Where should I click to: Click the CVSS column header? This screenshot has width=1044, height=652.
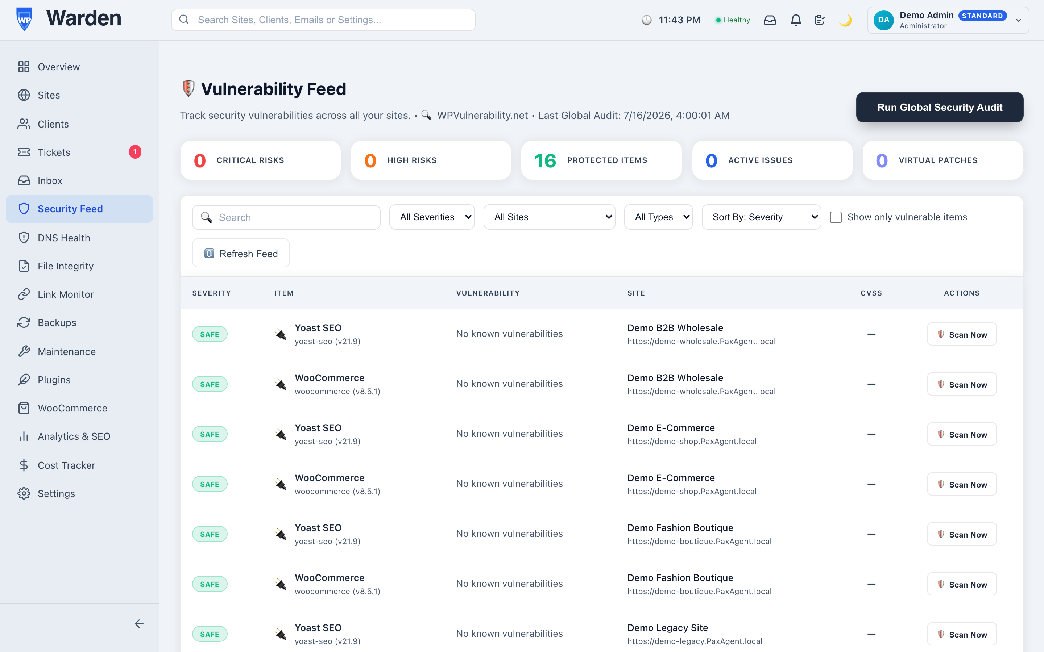(x=871, y=293)
